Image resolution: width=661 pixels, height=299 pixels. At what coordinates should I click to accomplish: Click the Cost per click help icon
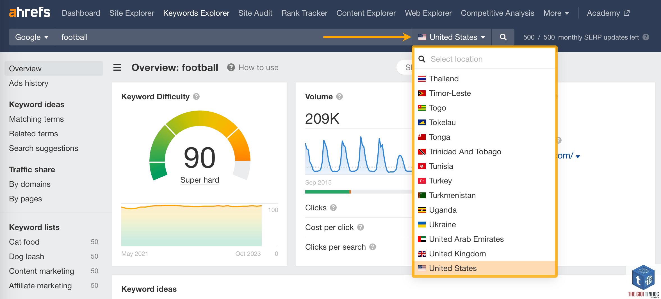coord(361,227)
